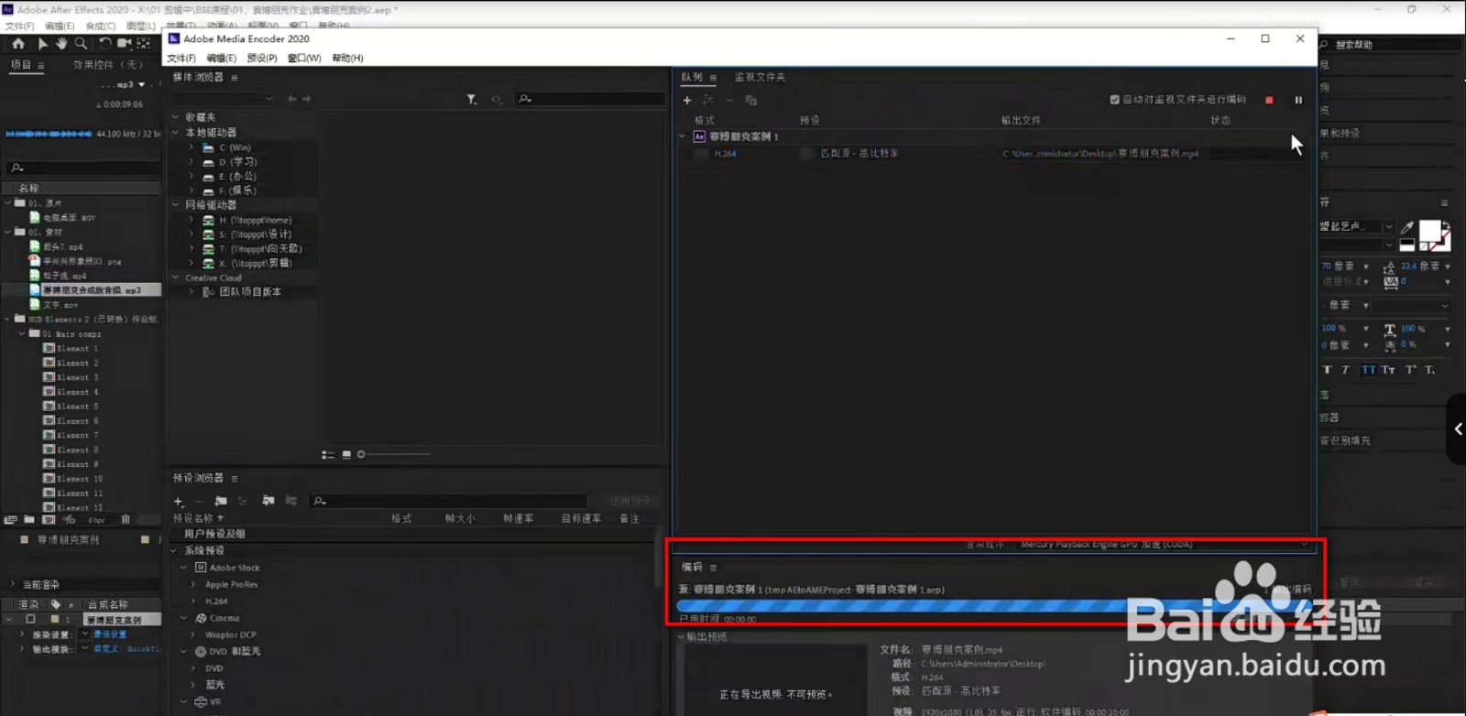Toggle Faux Italic T in Character panel
The height and width of the screenshot is (716, 1466).
[x=1345, y=370]
